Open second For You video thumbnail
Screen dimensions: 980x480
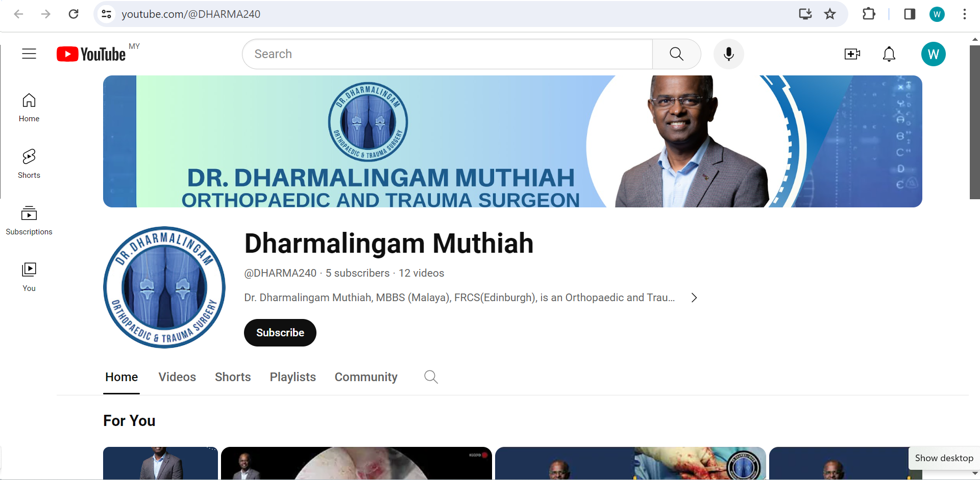[356, 463]
